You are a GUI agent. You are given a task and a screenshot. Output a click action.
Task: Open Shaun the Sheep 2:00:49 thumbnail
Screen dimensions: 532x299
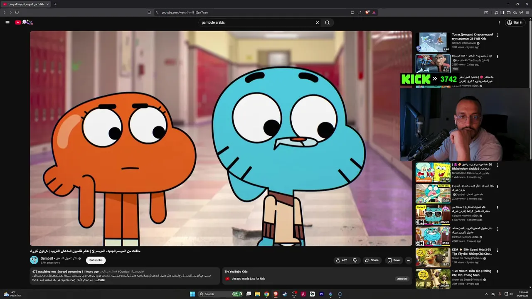pyautogui.click(x=433, y=279)
